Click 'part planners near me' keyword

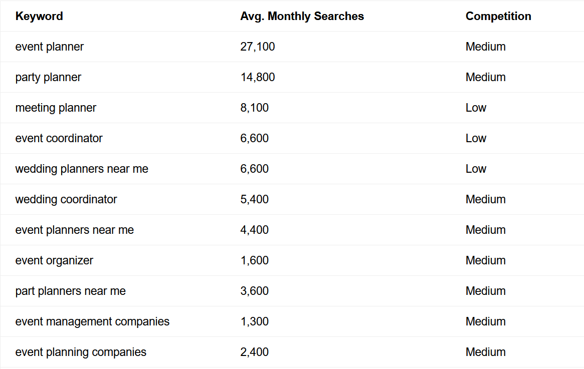pos(70,291)
